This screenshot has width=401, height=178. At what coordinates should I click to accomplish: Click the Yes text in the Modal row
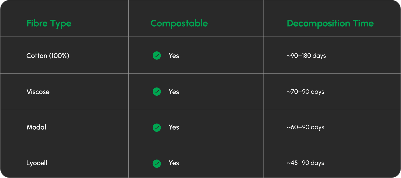174,127
